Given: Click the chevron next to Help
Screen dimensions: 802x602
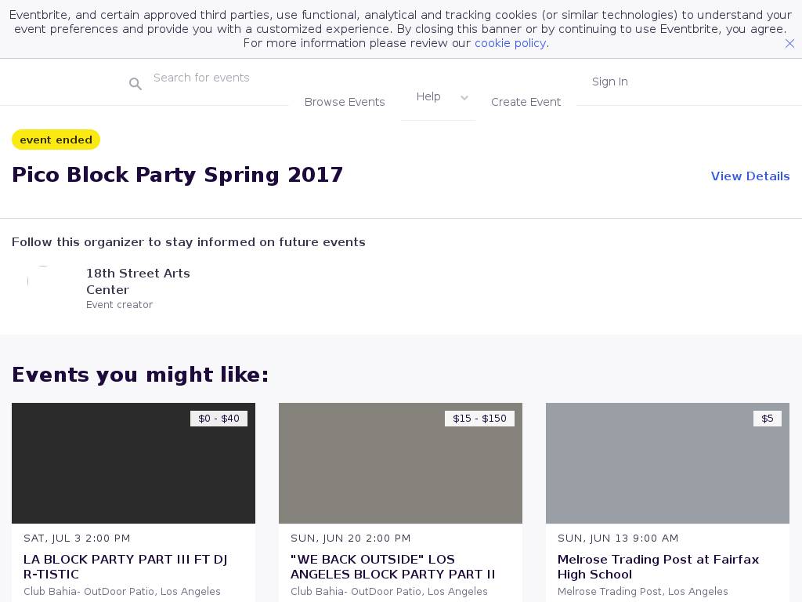Looking at the screenshot, I should click(464, 98).
